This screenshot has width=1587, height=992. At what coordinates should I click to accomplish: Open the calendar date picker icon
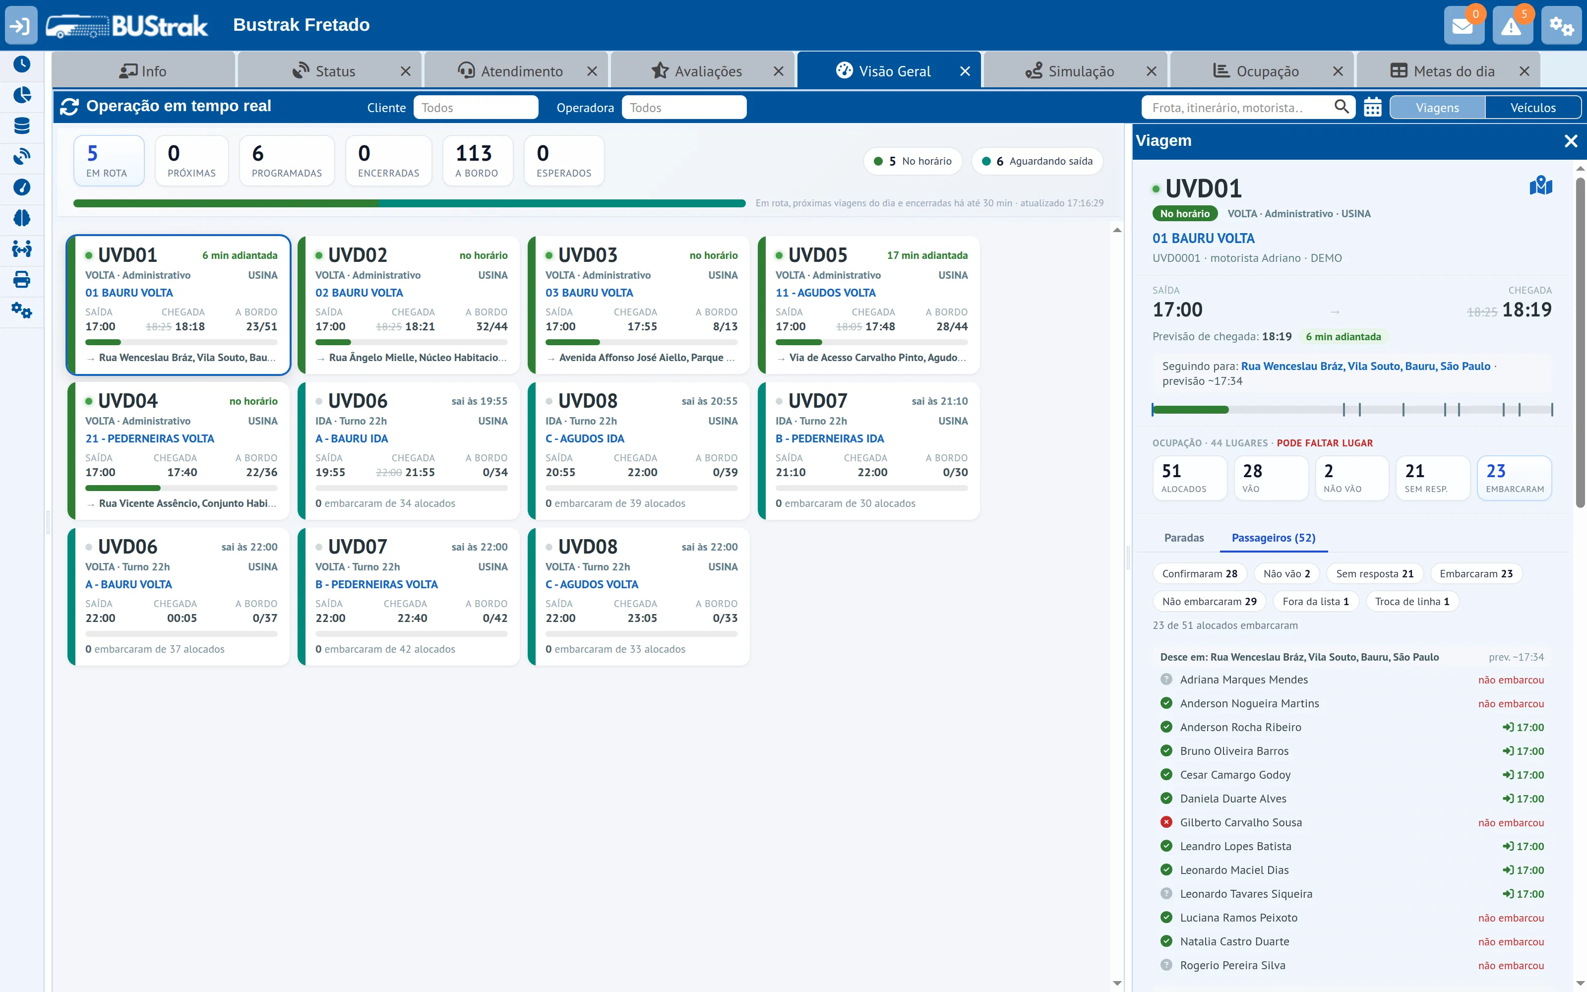(1373, 107)
